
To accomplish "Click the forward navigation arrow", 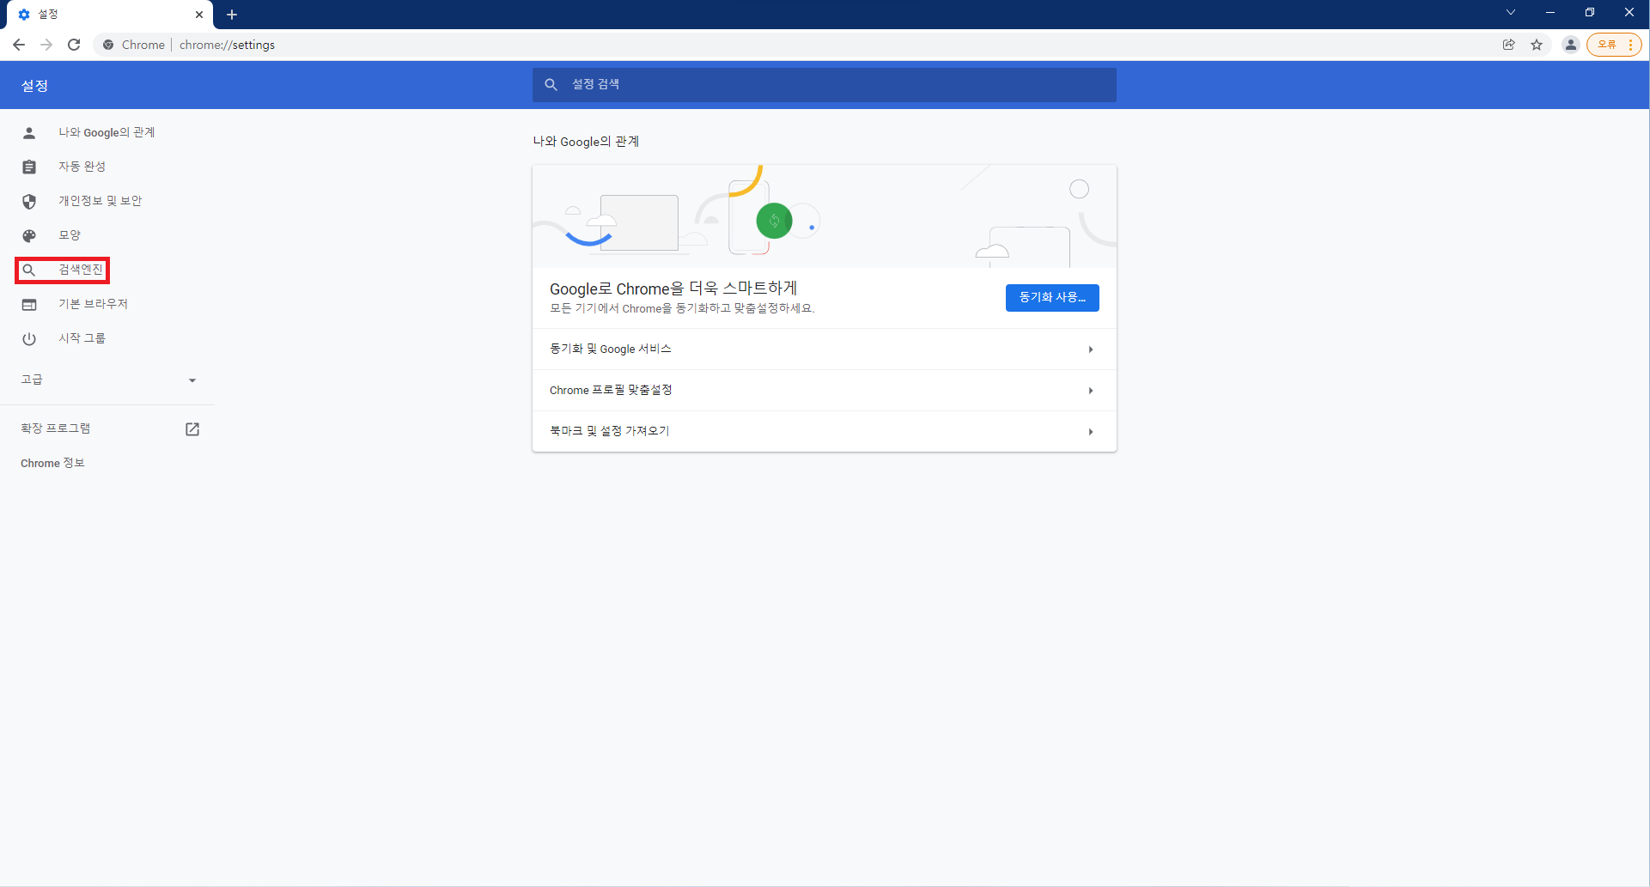I will pos(46,45).
